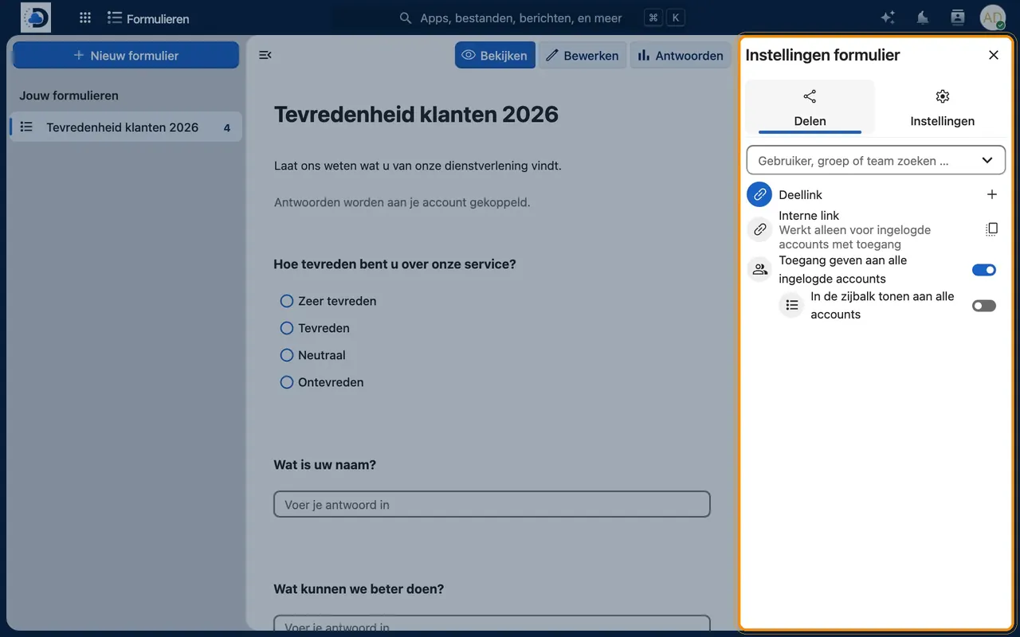Screen dimensions: 1020x637
Task: Open the unified search bar
Action: point(542,18)
